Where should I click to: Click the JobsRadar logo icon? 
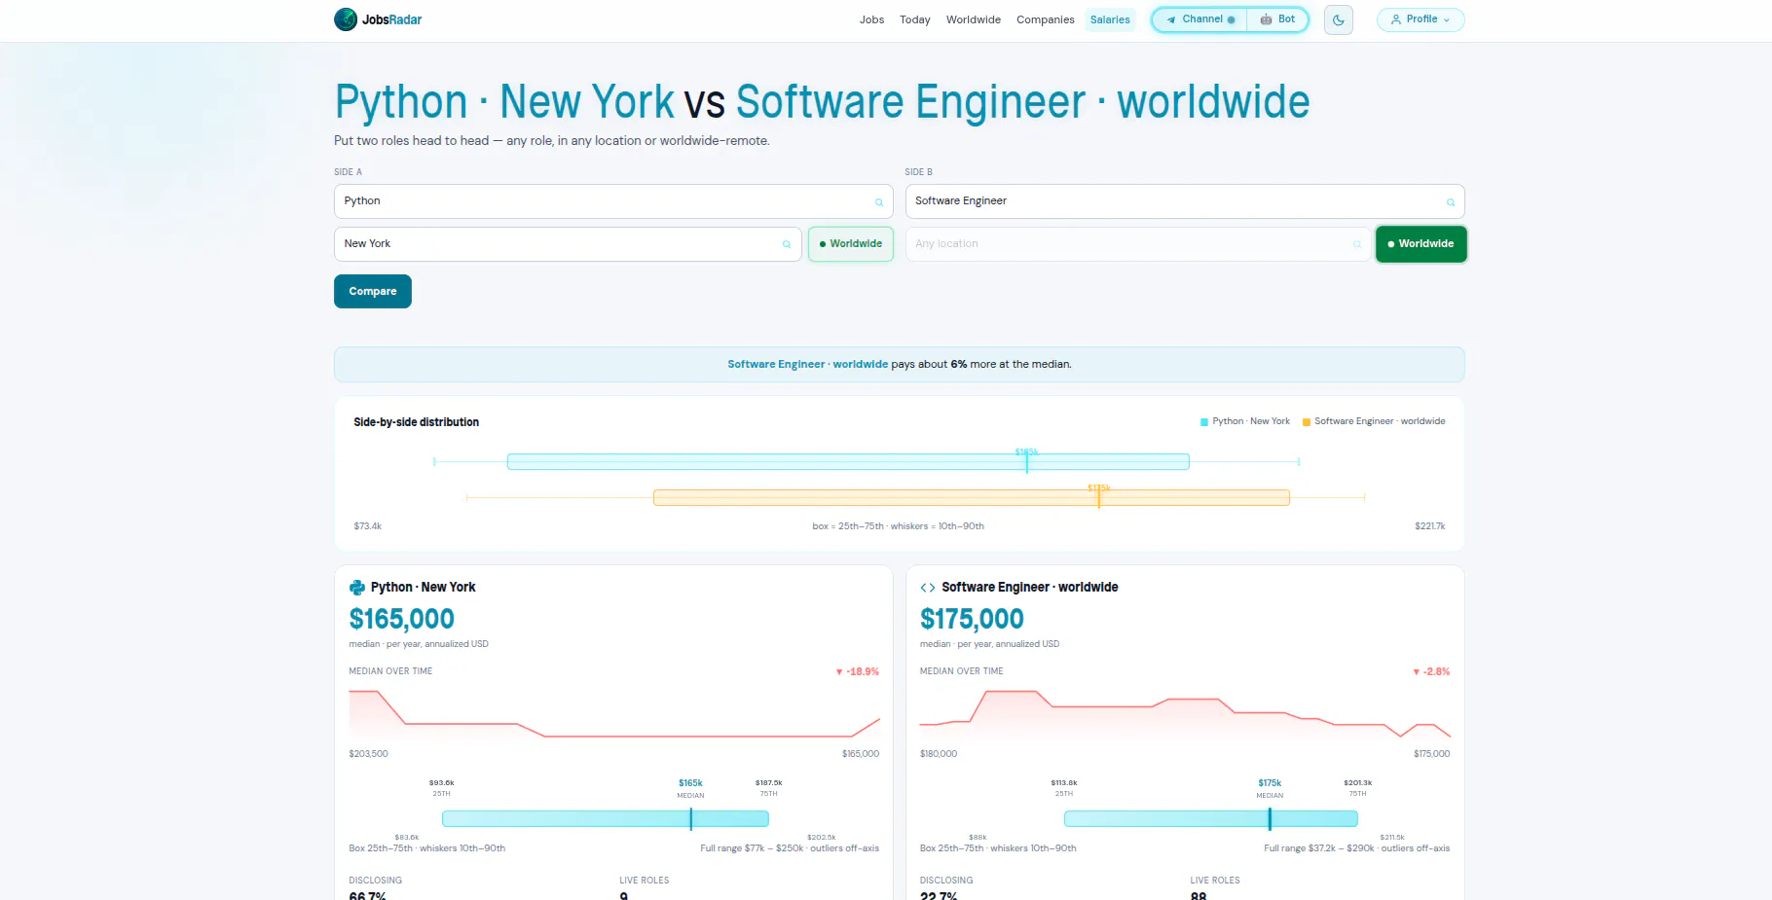click(x=346, y=19)
